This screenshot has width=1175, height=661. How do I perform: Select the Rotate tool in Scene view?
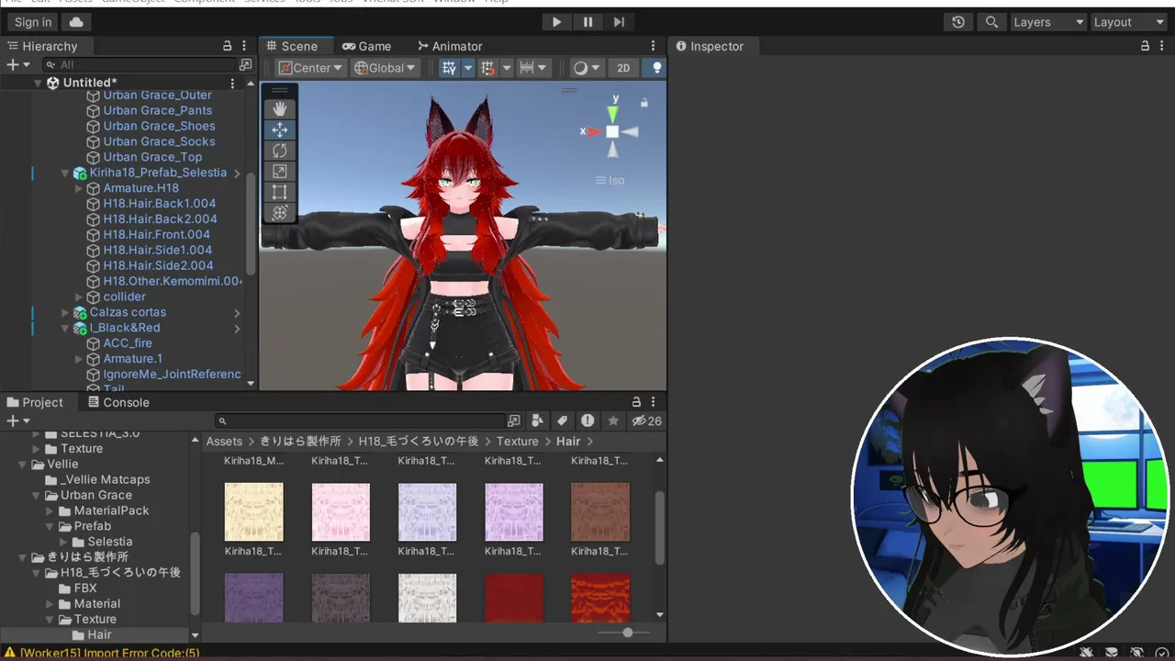click(x=280, y=151)
